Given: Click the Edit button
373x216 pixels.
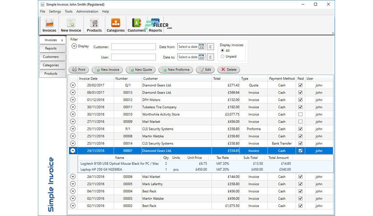Looking at the screenshot, I should click(x=205, y=70).
